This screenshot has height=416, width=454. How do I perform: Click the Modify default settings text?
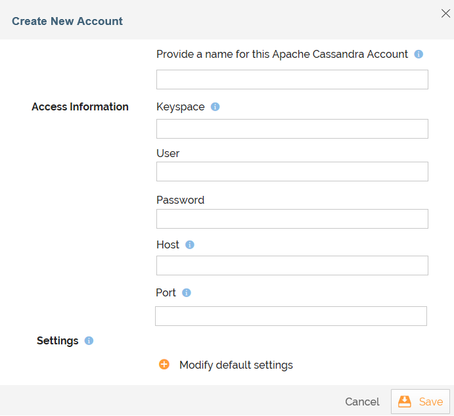236,365
